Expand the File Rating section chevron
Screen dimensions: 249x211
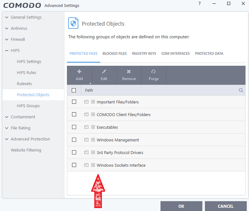tap(7, 128)
